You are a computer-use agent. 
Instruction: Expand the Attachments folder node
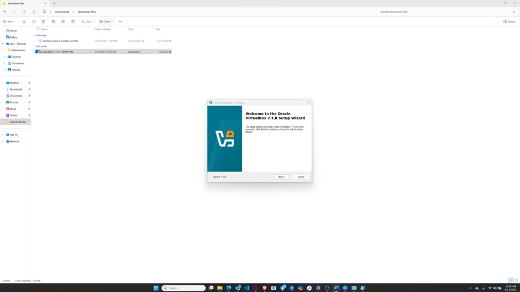click(x=4, y=51)
